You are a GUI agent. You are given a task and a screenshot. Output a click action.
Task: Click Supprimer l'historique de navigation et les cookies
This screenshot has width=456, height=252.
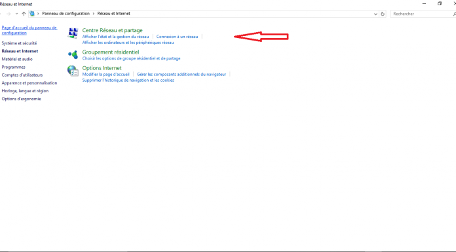pyautogui.click(x=128, y=81)
